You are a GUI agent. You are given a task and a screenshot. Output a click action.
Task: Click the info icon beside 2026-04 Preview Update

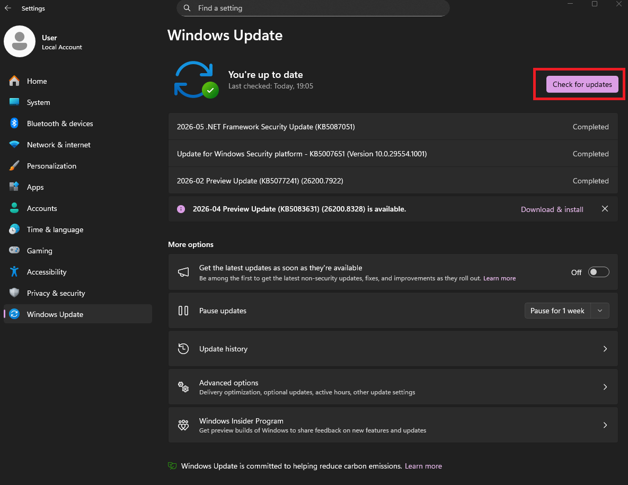181,209
